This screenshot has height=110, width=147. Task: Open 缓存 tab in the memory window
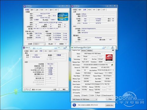31,51
